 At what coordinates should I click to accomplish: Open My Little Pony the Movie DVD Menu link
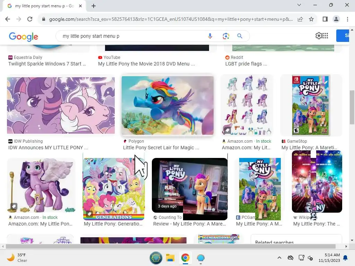pos(146,64)
